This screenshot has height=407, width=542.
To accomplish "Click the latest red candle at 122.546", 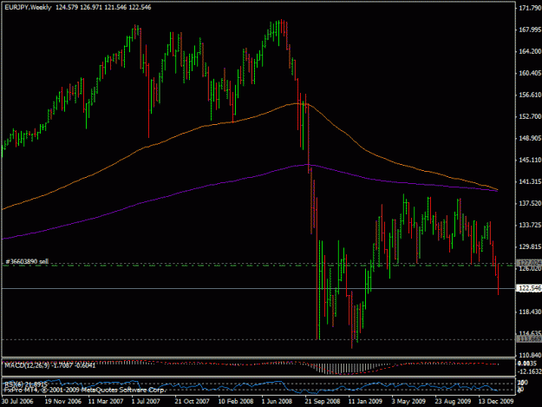I will point(498,279).
